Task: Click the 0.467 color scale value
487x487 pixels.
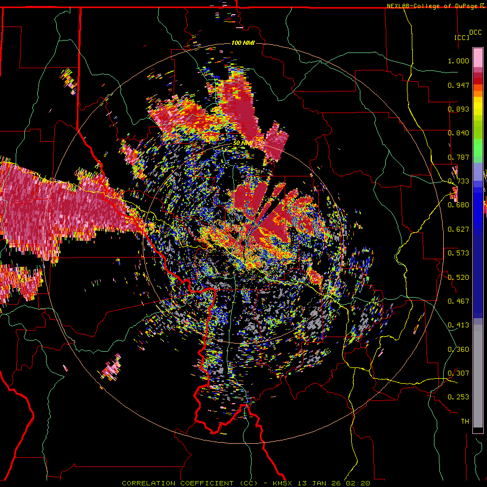Action: [x=458, y=301]
